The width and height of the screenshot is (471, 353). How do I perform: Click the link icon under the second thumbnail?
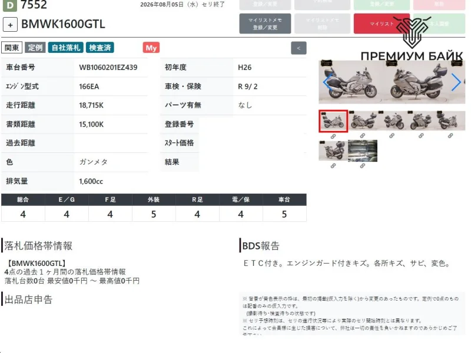click(363, 136)
